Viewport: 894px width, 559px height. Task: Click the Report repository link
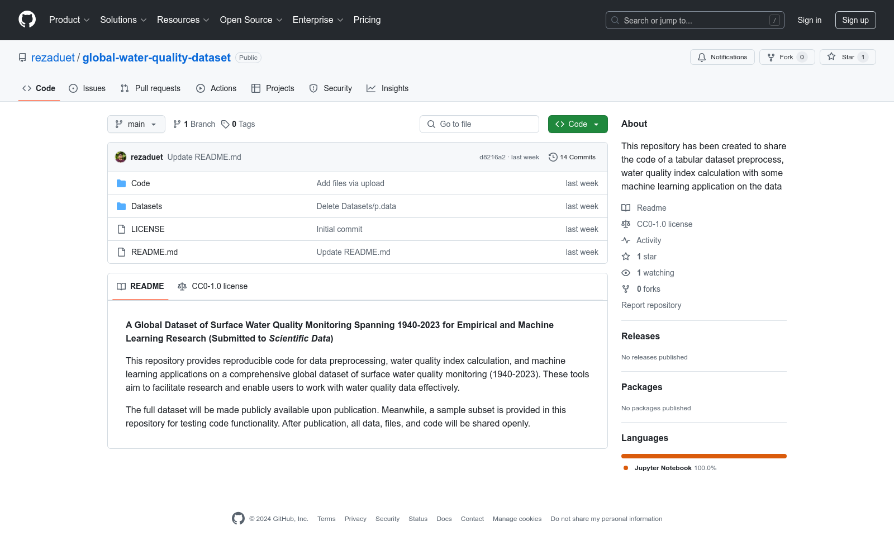(651, 305)
